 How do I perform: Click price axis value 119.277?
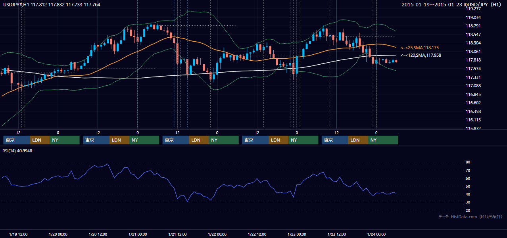(x=473, y=9)
